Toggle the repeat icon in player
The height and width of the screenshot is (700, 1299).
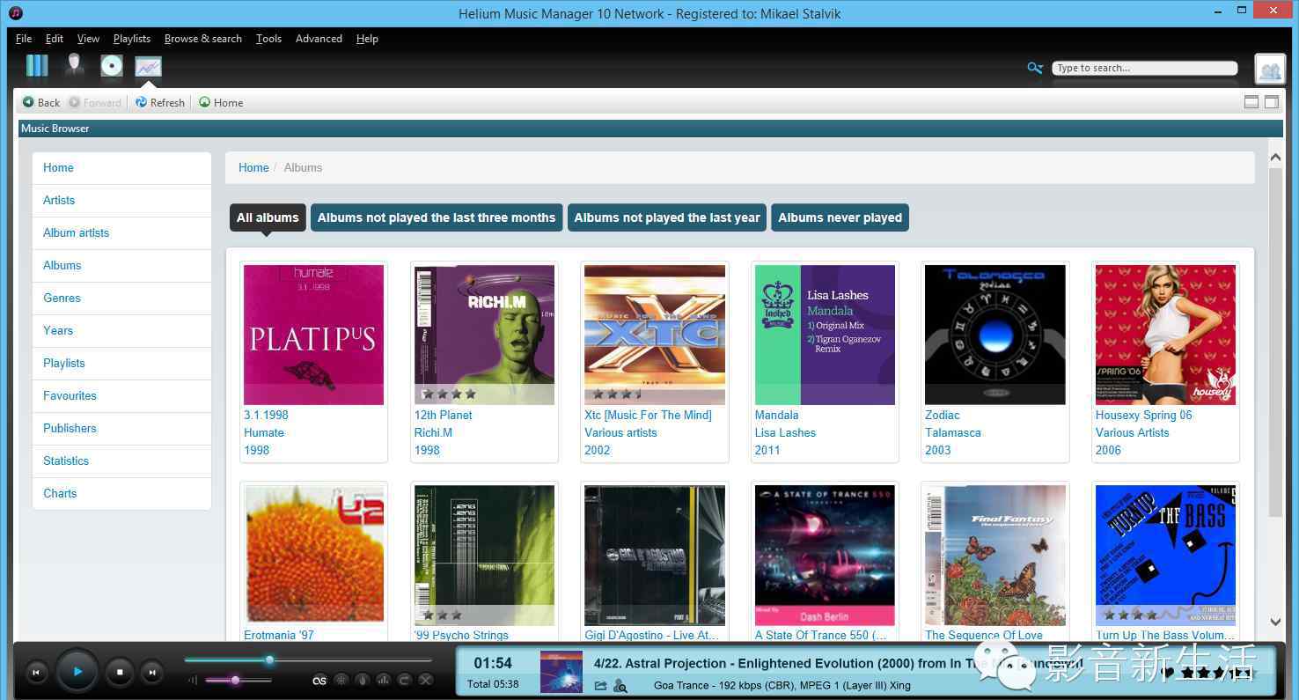405,680
